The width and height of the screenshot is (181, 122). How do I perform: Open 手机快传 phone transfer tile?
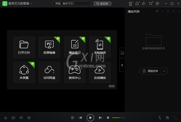[100, 47]
